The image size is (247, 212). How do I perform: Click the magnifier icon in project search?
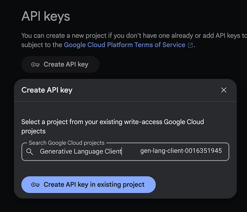30,152
